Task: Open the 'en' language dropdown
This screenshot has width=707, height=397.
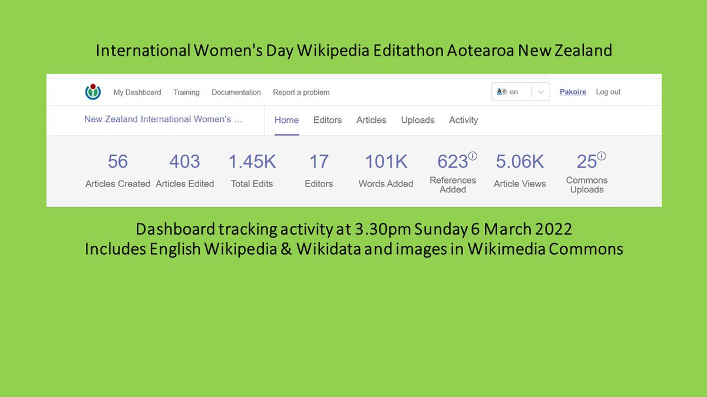Action: [x=521, y=92]
